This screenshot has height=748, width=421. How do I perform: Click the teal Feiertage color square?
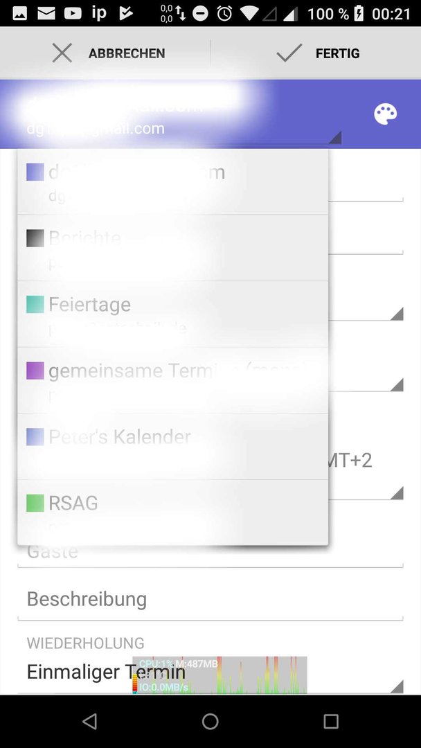click(x=35, y=304)
